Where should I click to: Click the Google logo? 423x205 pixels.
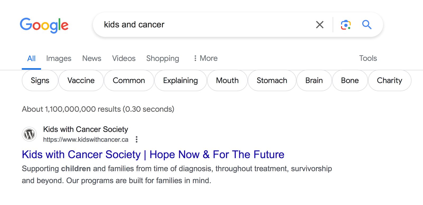[x=44, y=25]
